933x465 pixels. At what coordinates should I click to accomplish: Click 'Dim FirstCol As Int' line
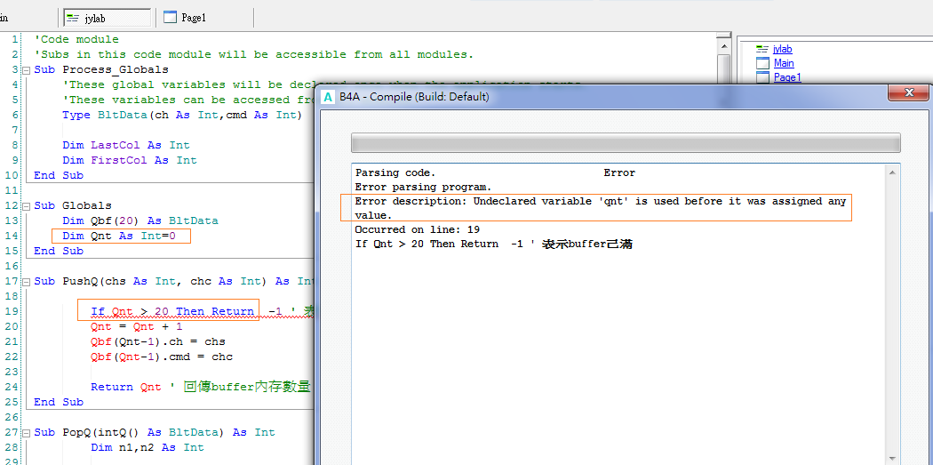[130, 160]
